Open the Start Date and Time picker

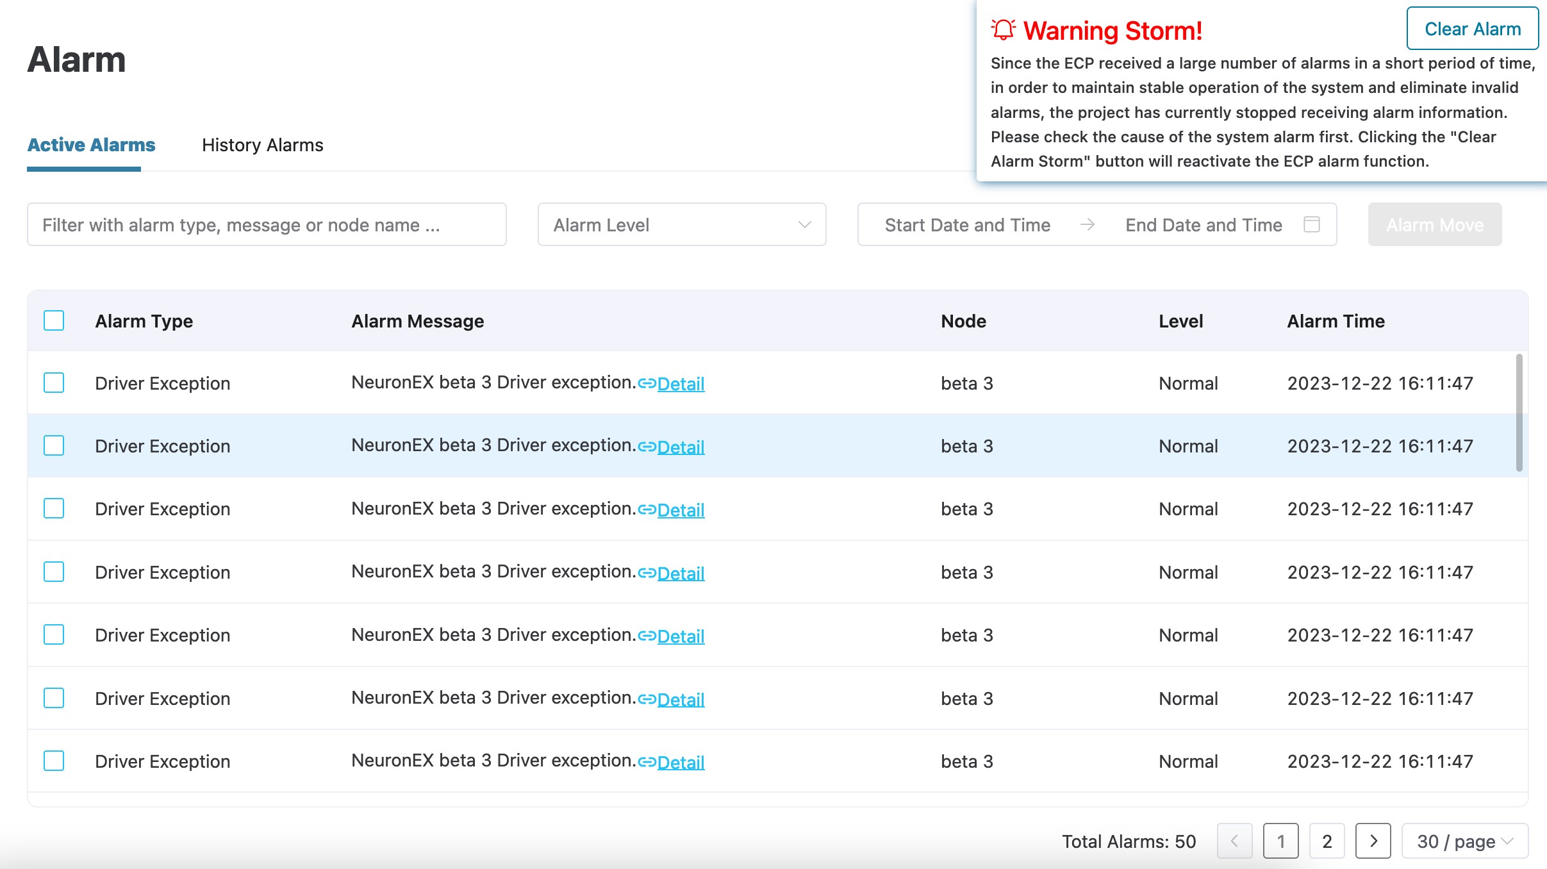coord(967,224)
